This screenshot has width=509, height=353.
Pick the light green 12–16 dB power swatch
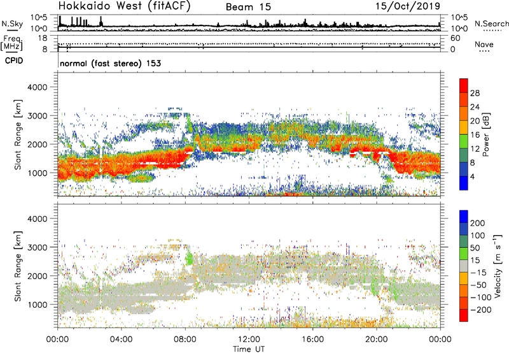tap(464, 141)
